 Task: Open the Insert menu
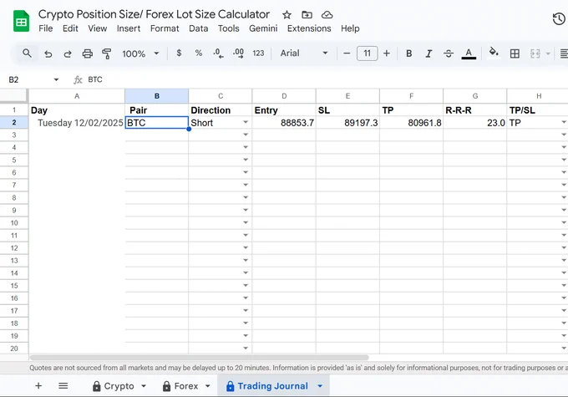[129, 28]
